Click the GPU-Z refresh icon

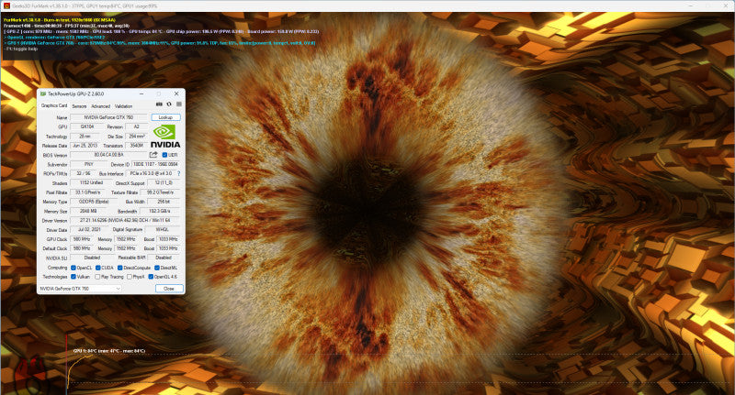(169, 104)
